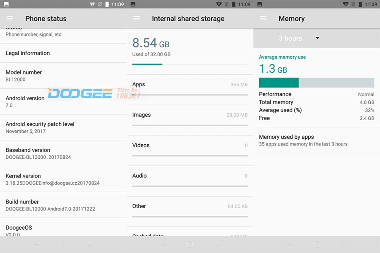Screen dimensions: 380x253
Task: Open hamburger menu in Phone status screen
Action: 10,18
